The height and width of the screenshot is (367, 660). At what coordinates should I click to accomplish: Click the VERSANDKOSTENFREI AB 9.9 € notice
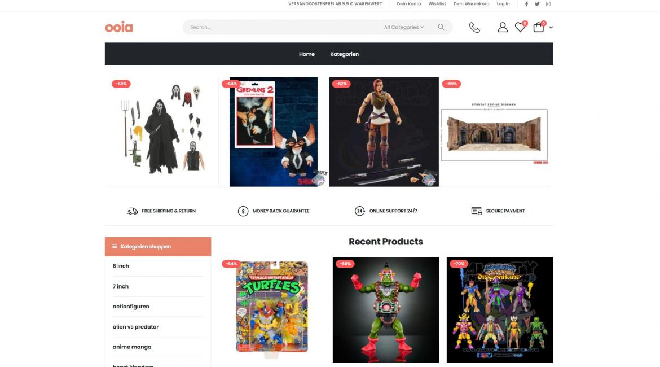point(335,4)
